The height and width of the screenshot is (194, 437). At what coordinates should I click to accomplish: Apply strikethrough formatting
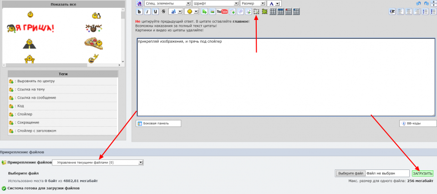coord(163,12)
